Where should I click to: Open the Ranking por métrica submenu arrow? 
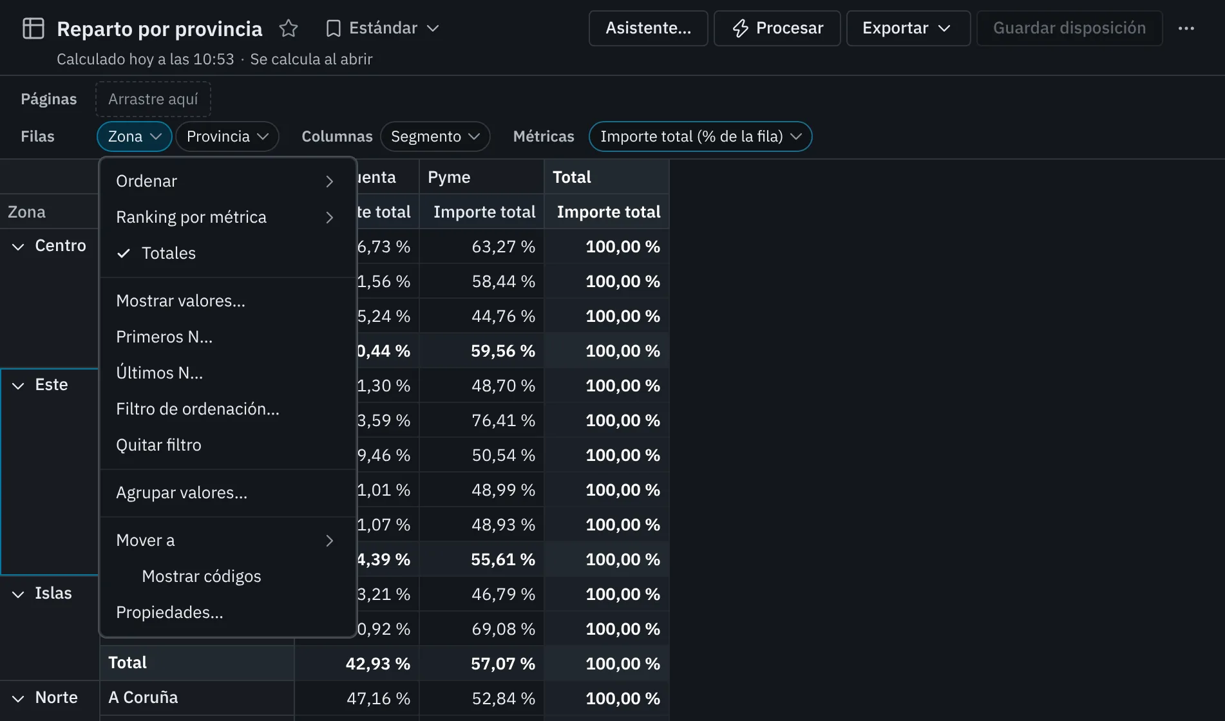pyautogui.click(x=330, y=218)
